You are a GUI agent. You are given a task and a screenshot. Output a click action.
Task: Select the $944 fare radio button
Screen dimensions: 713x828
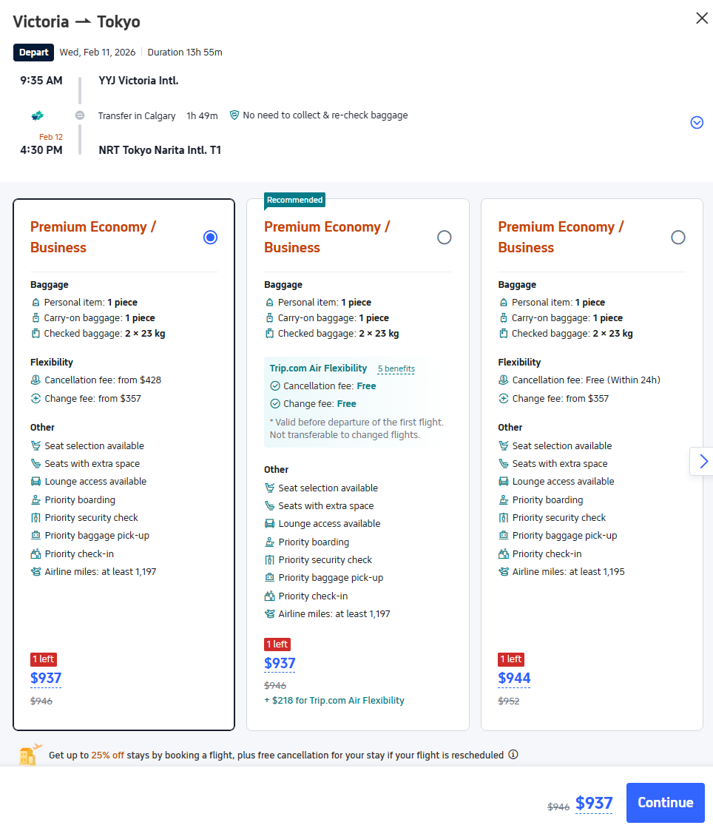pos(677,238)
